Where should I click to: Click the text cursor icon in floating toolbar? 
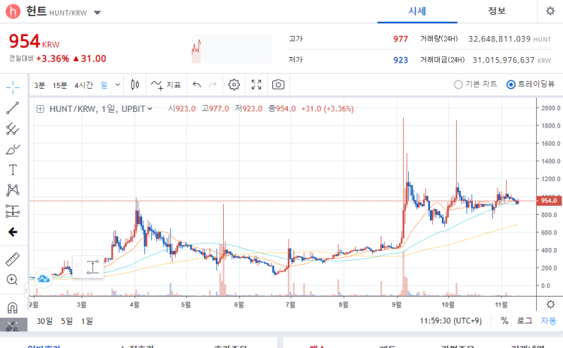click(93, 267)
